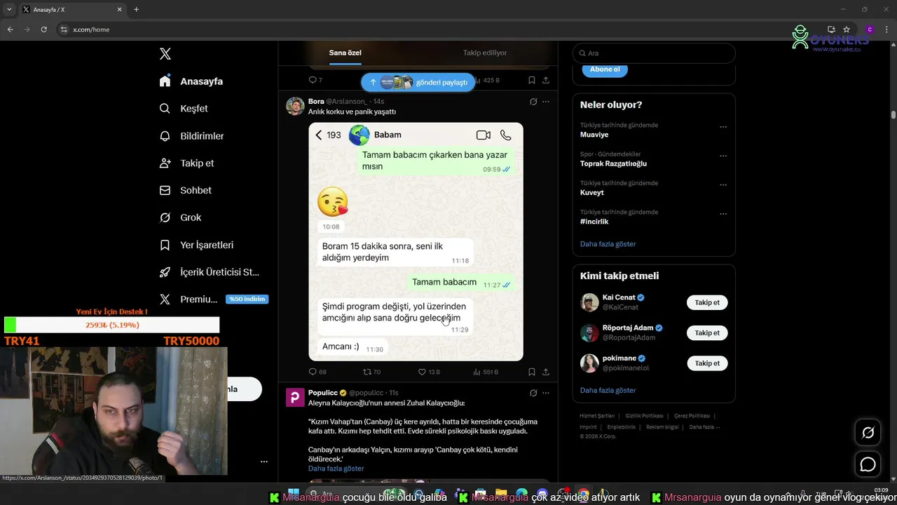Open Yer İşaretleri bookmarks
Screen dimensions: 897x505
(x=196, y=245)
